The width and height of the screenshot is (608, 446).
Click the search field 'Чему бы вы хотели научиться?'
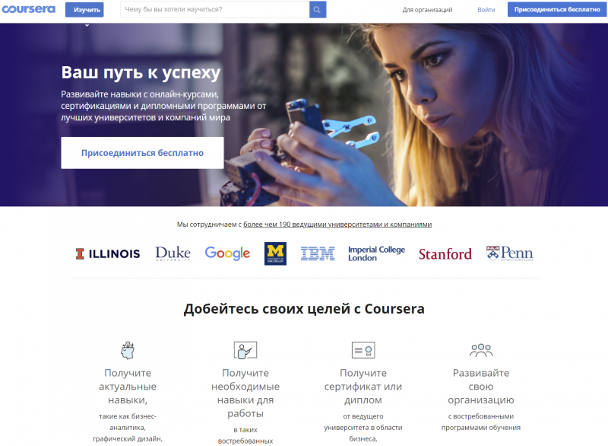215,10
